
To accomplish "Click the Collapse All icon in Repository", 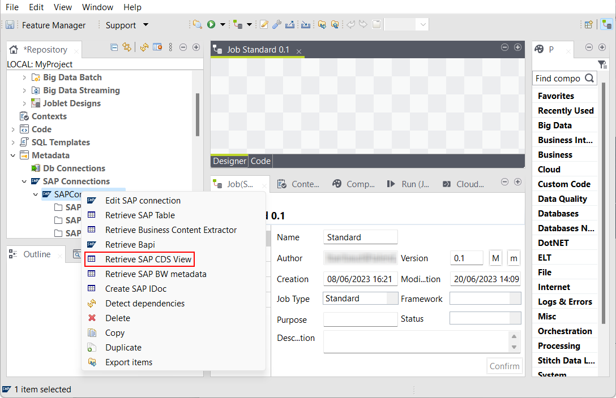I will point(114,47).
